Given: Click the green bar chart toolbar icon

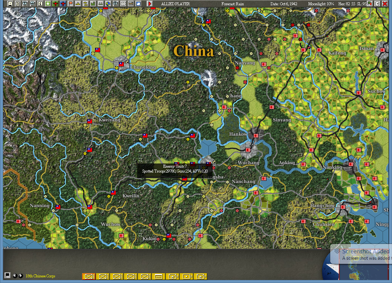Looking at the screenshot, I should [93, 4].
